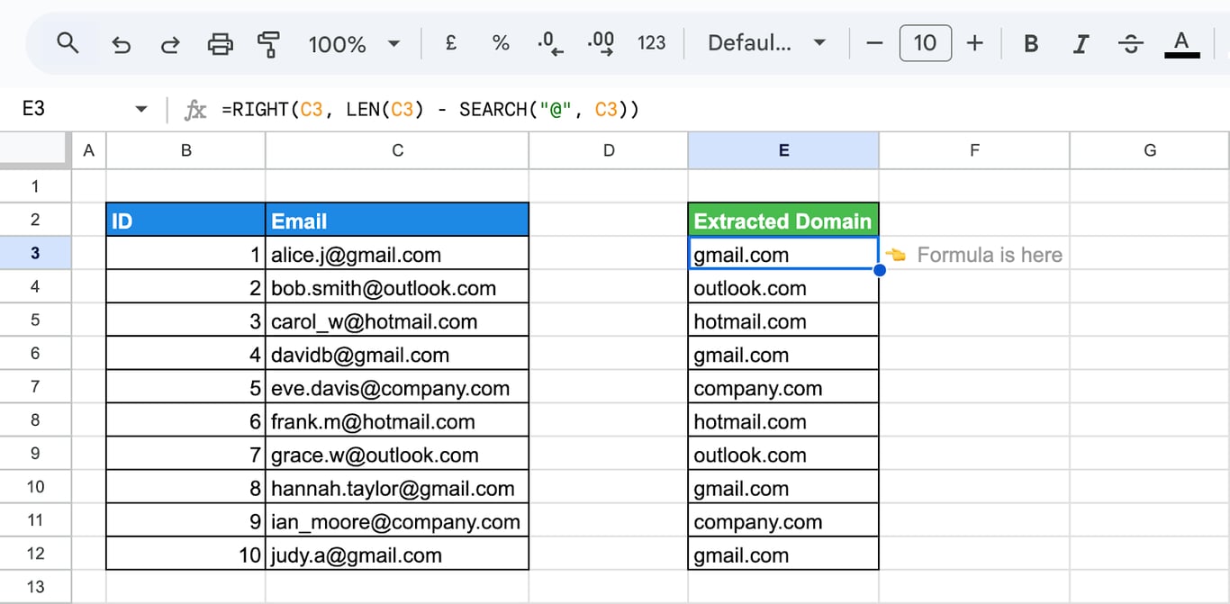Select cell judy.a@gmail.com
This screenshot has height=604, width=1230.
pyautogui.click(x=397, y=554)
